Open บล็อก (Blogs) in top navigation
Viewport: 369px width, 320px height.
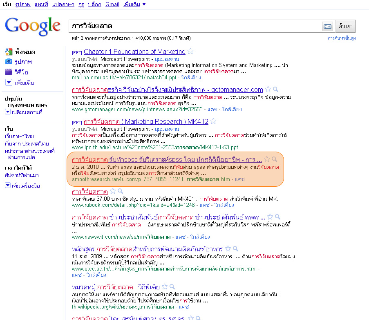pos(95,4)
